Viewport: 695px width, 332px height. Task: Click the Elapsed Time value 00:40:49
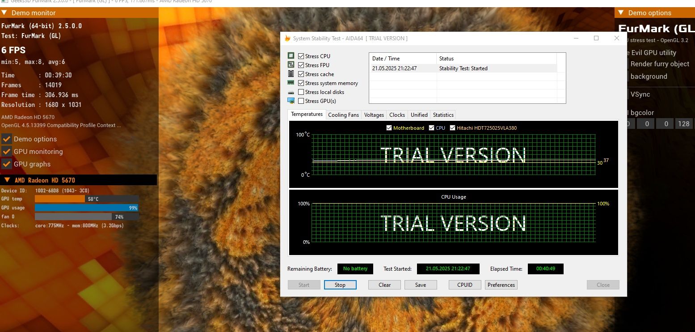tap(546, 268)
